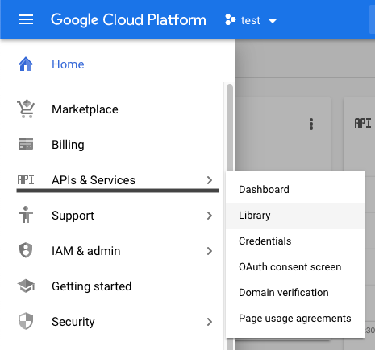Expand the IAM & admin chevron
The width and height of the screenshot is (375, 350).
pos(210,251)
